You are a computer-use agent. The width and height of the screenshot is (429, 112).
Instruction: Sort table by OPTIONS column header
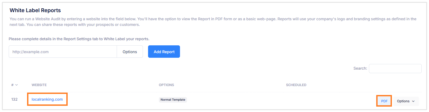point(166,85)
